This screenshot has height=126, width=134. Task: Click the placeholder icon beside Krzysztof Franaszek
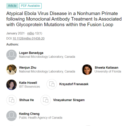point(52,84)
